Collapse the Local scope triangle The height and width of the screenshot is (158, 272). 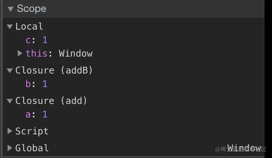pyautogui.click(x=10, y=27)
